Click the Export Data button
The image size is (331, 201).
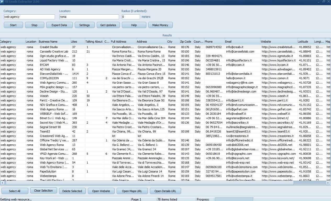[59, 25]
